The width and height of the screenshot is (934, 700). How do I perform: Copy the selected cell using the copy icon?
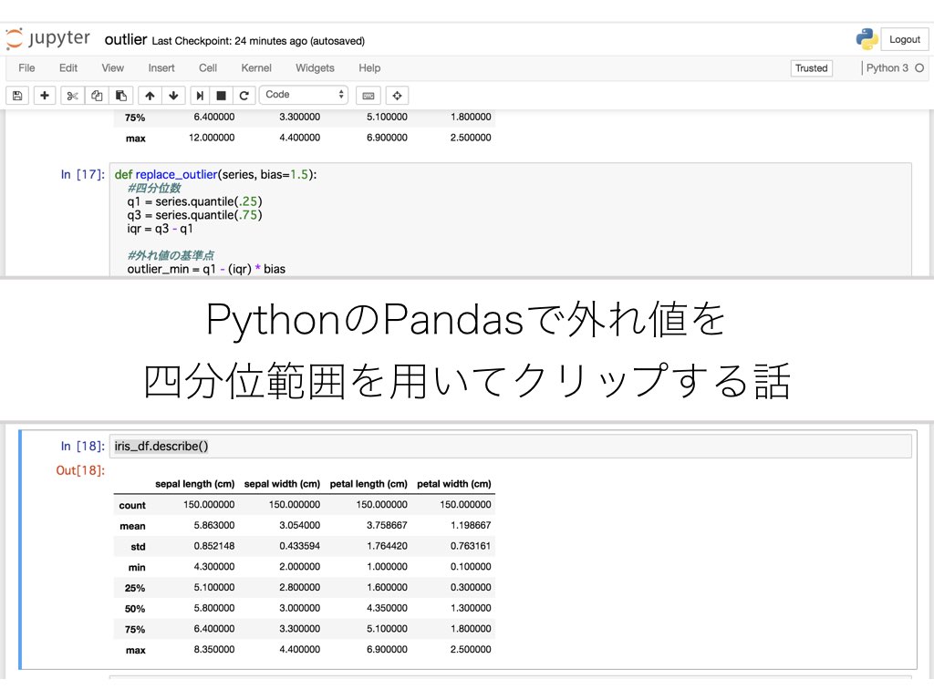tap(98, 95)
